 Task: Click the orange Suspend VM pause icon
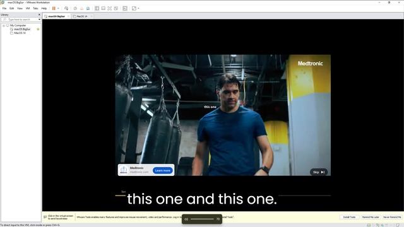click(54, 8)
